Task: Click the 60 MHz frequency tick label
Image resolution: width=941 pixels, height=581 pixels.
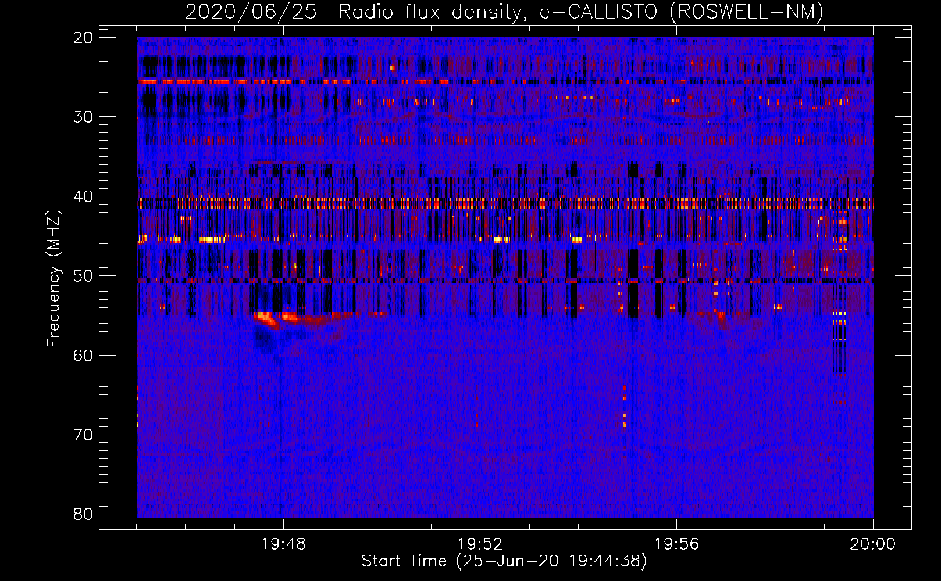Action: coord(83,356)
